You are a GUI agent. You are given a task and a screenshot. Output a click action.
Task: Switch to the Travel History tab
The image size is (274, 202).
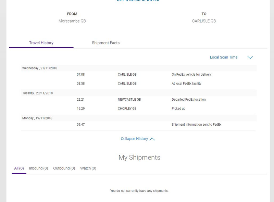click(x=41, y=43)
